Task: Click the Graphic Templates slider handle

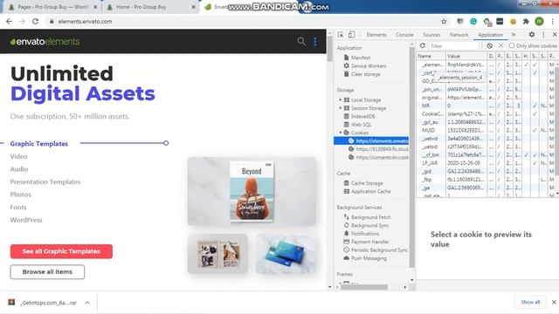Action: click(166, 143)
